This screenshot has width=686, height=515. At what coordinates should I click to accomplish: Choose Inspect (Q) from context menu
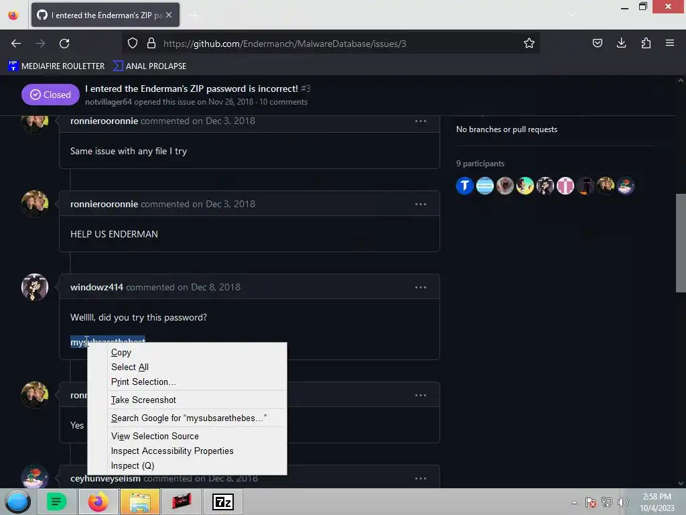188,465
